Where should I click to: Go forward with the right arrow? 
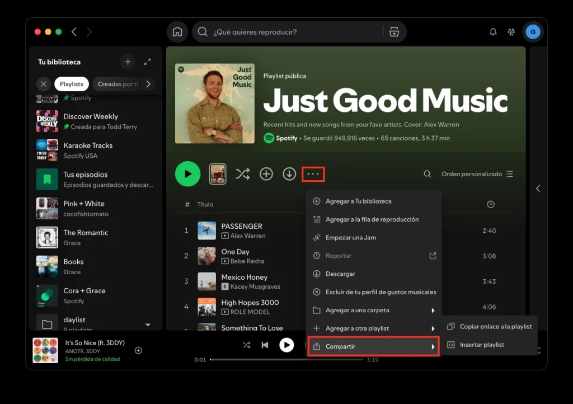[89, 32]
